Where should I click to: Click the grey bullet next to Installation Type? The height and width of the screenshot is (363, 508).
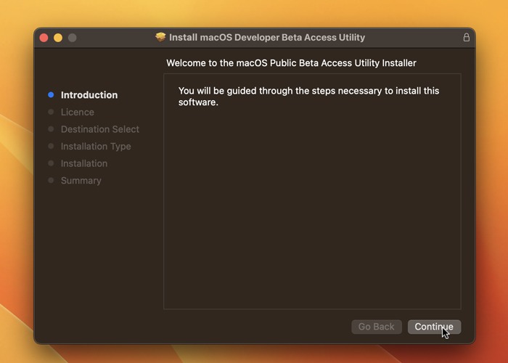click(x=51, y=146)
